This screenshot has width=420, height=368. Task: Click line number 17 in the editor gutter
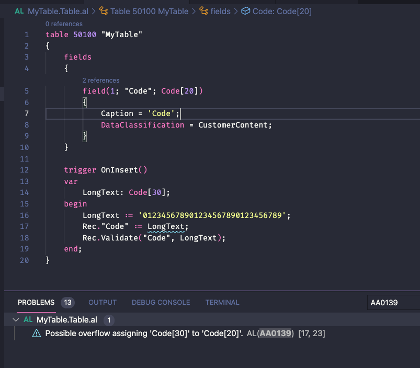coord(25,226)
